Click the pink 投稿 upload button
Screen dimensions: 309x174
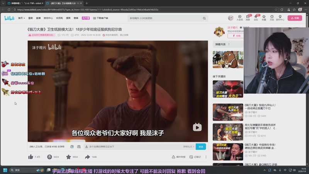(x=295, y=18)
